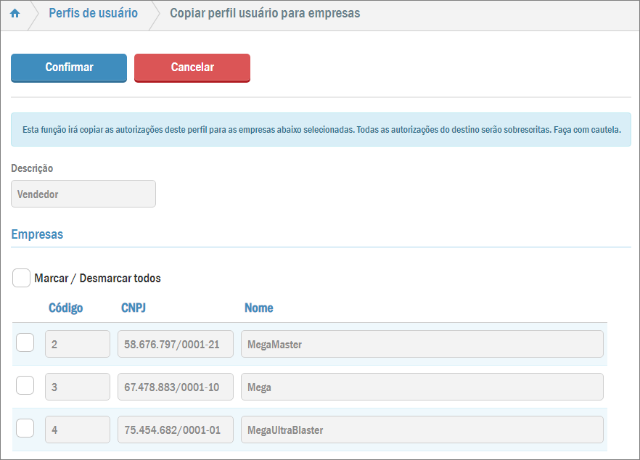
Task: Check the box for the MegaMaster row
Action: [25, 342]
